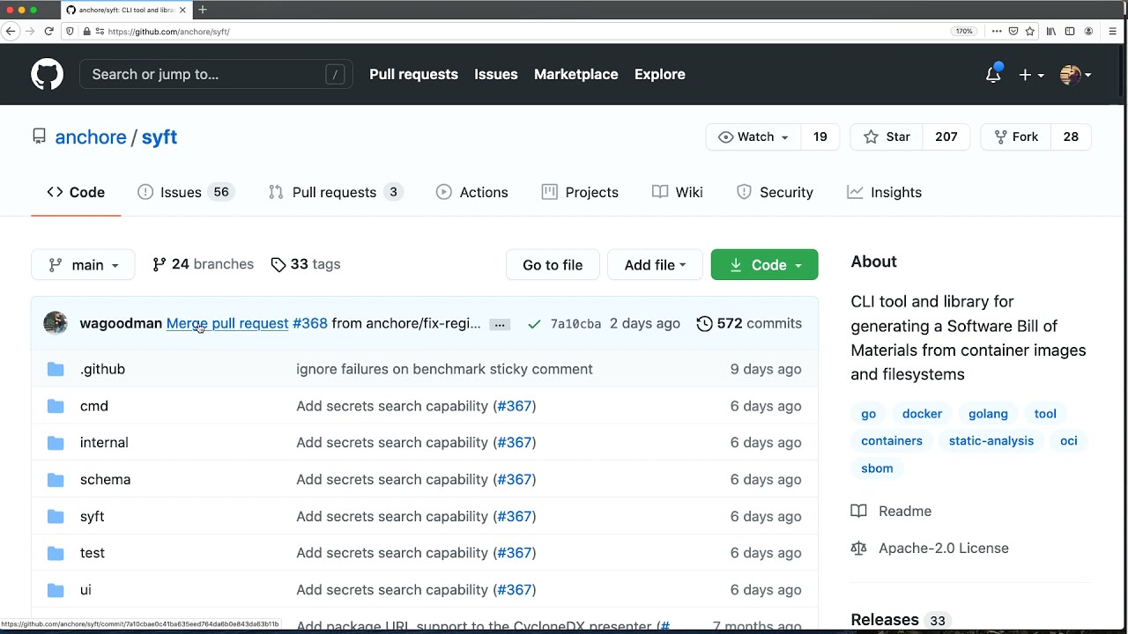Select the golang topic tag

(988, 414)
